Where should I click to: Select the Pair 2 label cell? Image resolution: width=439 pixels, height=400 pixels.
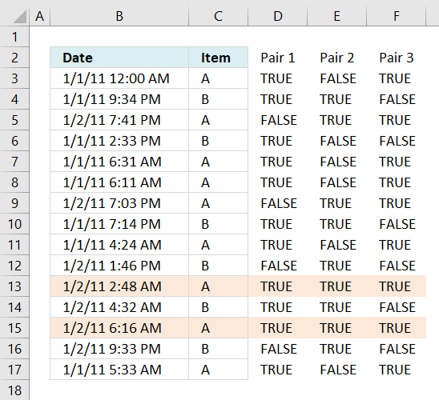pyautogui.click(x=336, y=58)
